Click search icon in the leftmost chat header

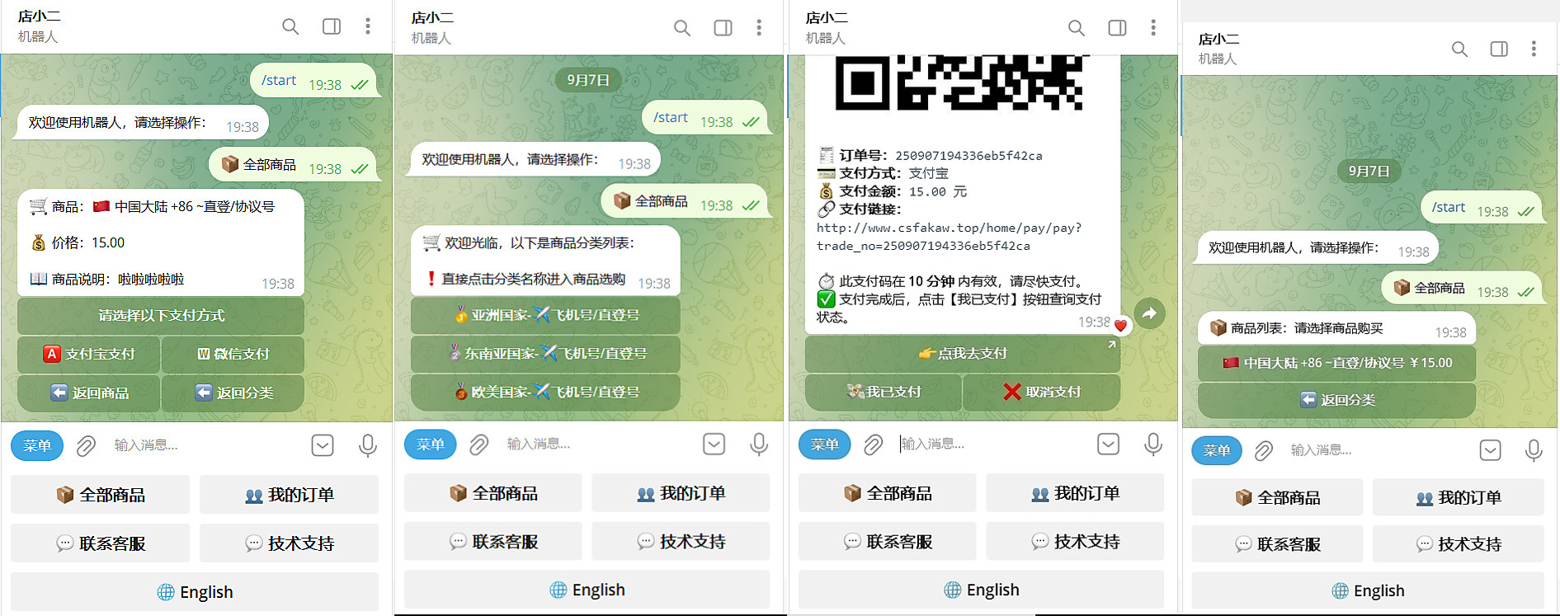[290, 26]
